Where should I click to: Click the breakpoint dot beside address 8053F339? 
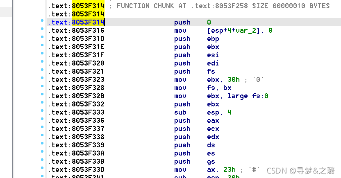pyautogui.click(x=42, y=143)
